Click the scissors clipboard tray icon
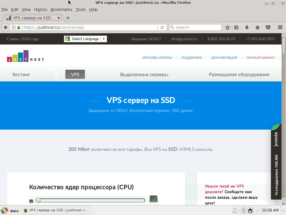This screenshot has height=215, width=286. 235,211
